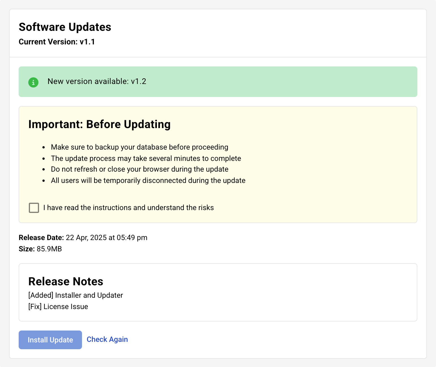Click the '[Fix] License Issue' note

coord(58,307)
